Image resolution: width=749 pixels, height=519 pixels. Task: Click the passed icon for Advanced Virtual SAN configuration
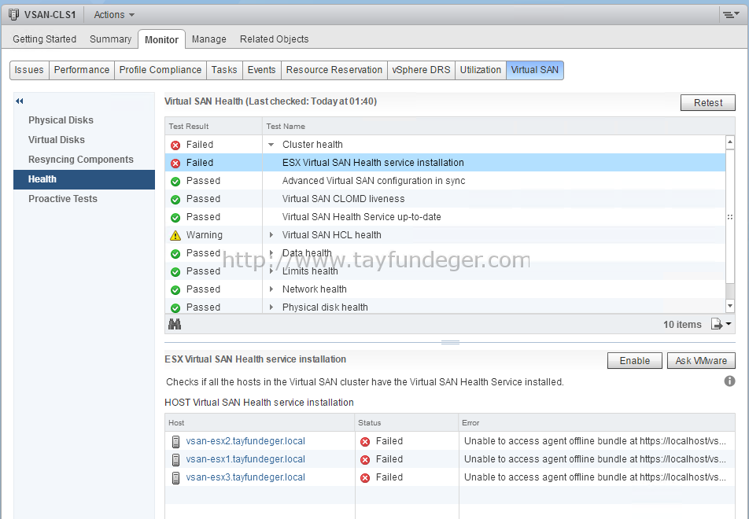[x=175, y=182]
